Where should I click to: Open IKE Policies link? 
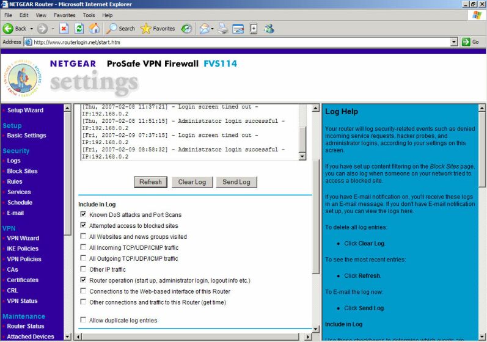(23, 249)
